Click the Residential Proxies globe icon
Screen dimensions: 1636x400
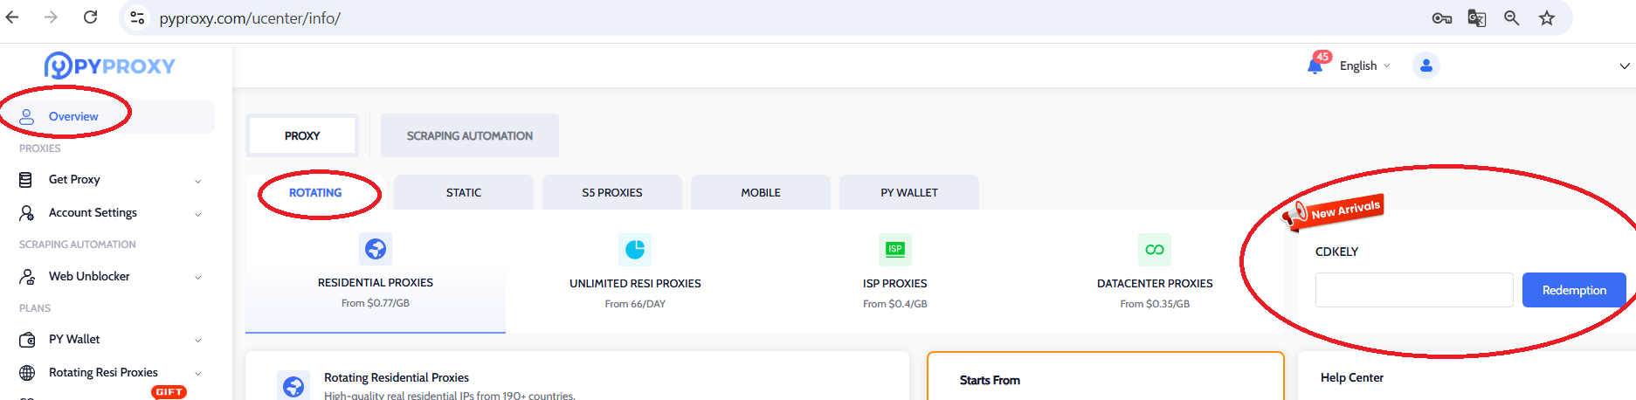pos(376,249)
